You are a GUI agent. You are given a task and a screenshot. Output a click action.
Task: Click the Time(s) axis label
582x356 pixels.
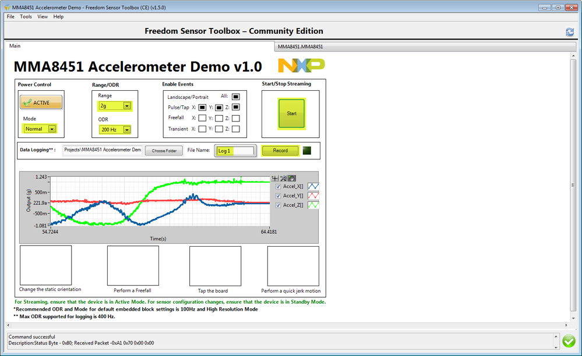(158, 239)
